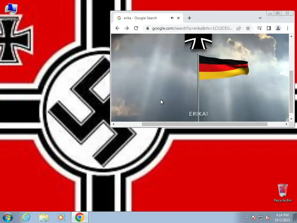Select the Recycle Bin desktop icon
Viewport: 297px width, 223px height.
[282, 193]
